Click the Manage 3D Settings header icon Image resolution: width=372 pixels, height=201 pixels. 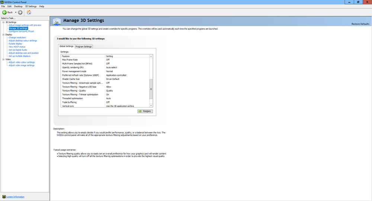[57, 21]
